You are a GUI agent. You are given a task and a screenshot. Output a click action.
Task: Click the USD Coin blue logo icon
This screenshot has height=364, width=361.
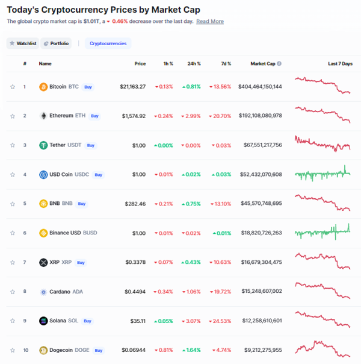(x=43, y=175)
